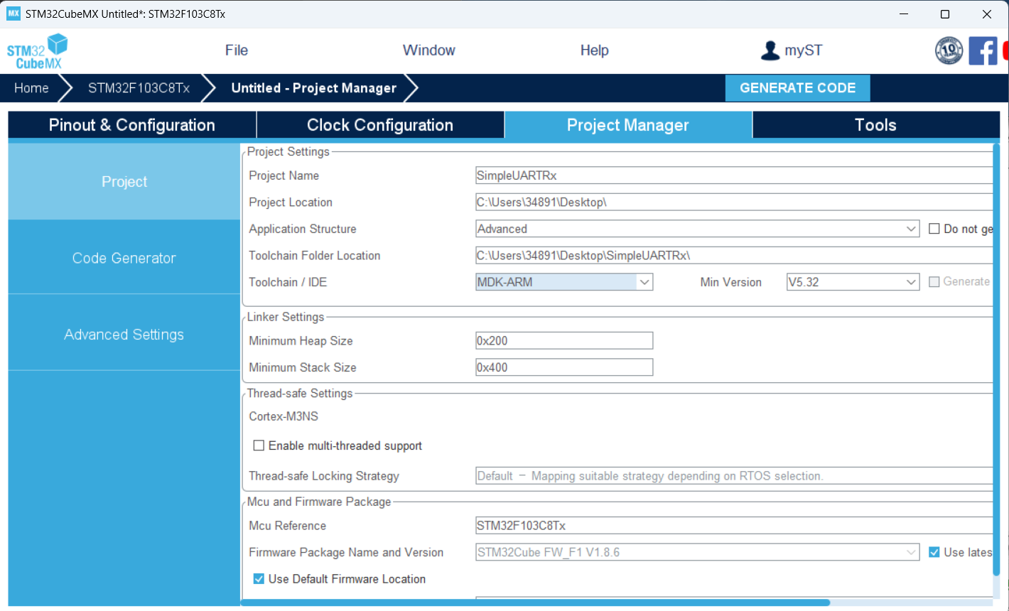The image size is (1009, 611).
Task: Click the 10th anniversary badge icon
Action: click(949, 50)
